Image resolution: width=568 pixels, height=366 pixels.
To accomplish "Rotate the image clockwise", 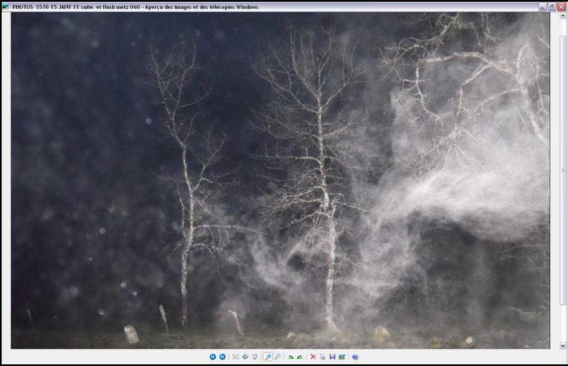I will click(290, 357).
